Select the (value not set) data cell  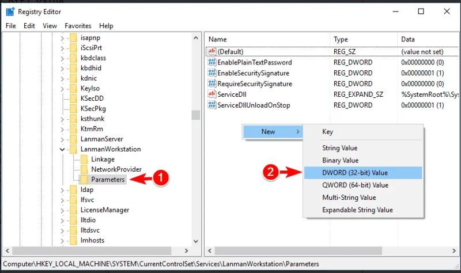coord(422,52)
